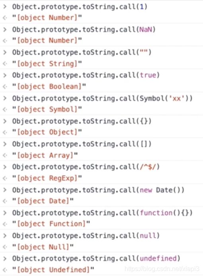
Task: Open the blog.csdn.net/xiapi3 watermark link
Action: tap(162, 269)
